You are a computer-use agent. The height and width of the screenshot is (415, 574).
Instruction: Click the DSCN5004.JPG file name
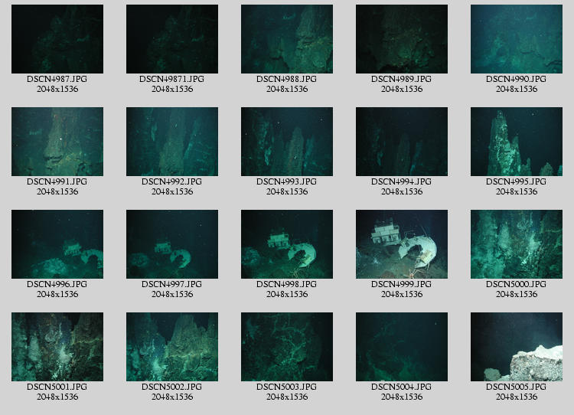click(x=402, y=387)
